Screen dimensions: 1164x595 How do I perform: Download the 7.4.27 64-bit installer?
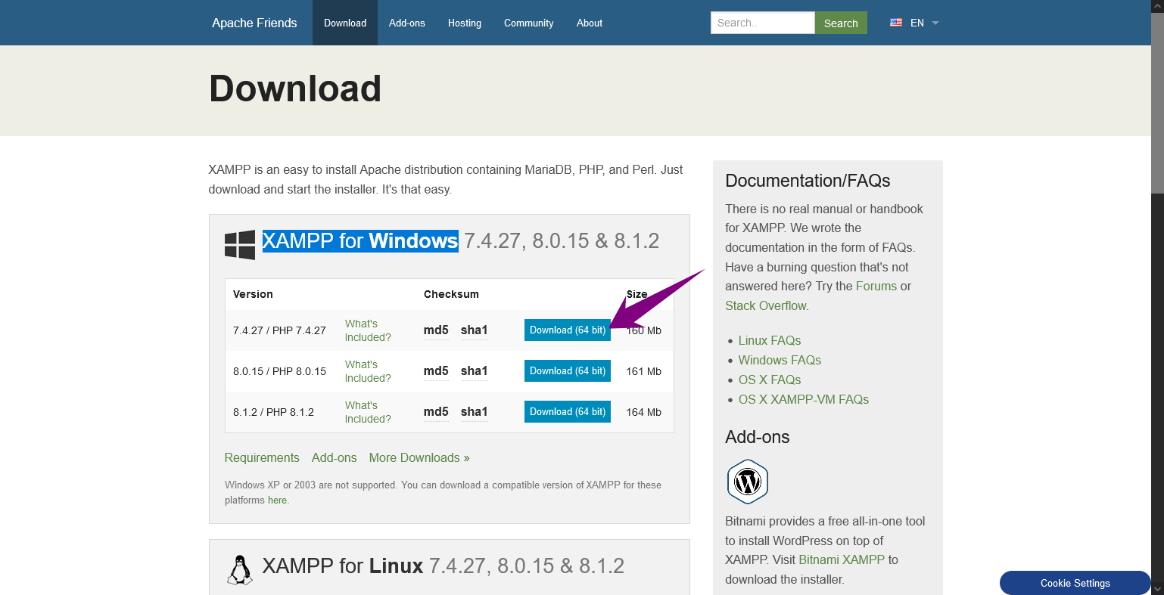pyautogui.click(x=567, y=330)
